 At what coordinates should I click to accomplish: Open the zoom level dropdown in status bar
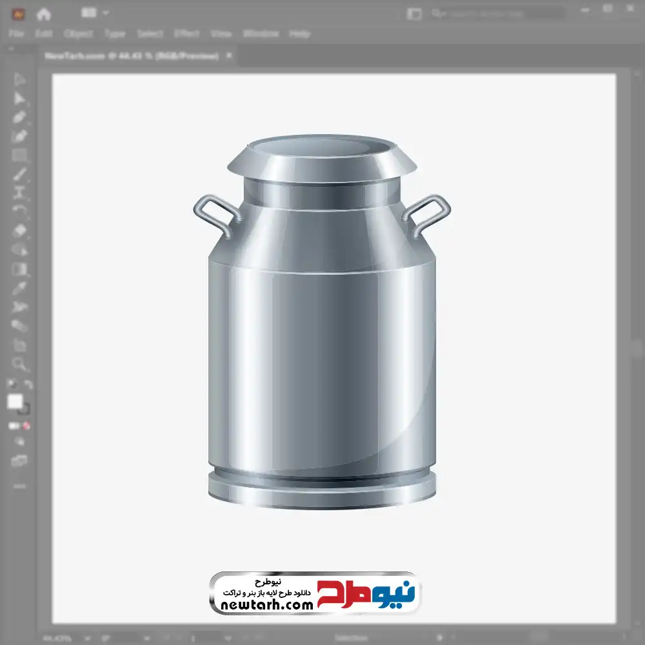point(88,638)
